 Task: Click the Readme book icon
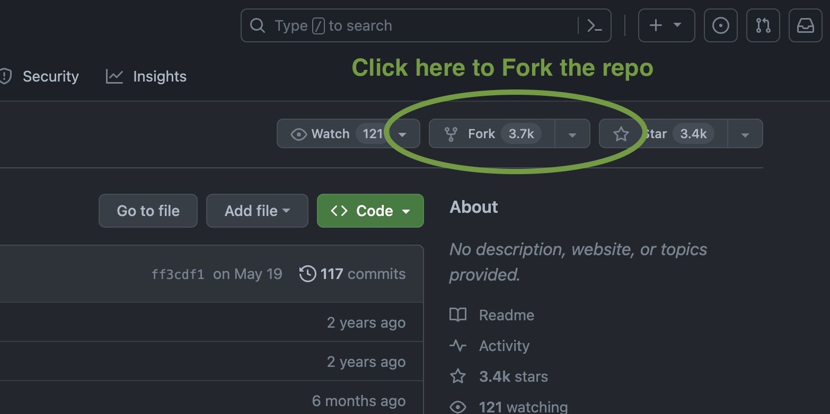tap(458, 315)
